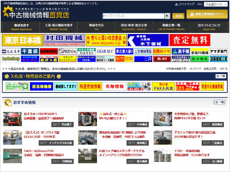
Task: Click the 機械探してます!! banner
Action: click(x=66, y=86)
